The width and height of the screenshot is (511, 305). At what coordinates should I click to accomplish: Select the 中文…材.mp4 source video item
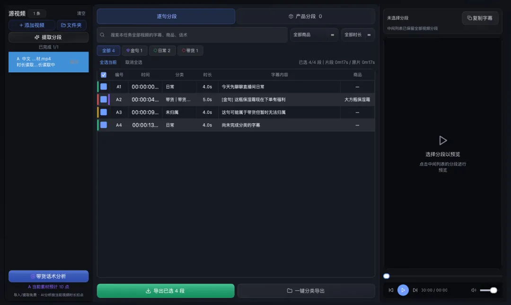48,62
